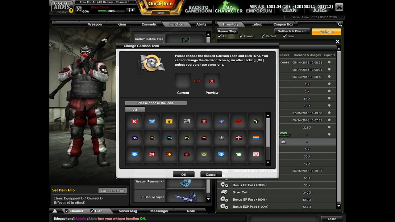This screenshot has width=395, height=222.
Task: Toggle the Clan chat checkbox
Action: (92, 211)
